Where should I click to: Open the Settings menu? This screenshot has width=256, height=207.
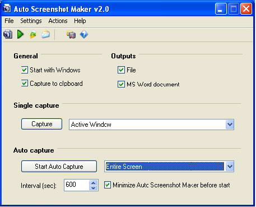pos(31,21)
